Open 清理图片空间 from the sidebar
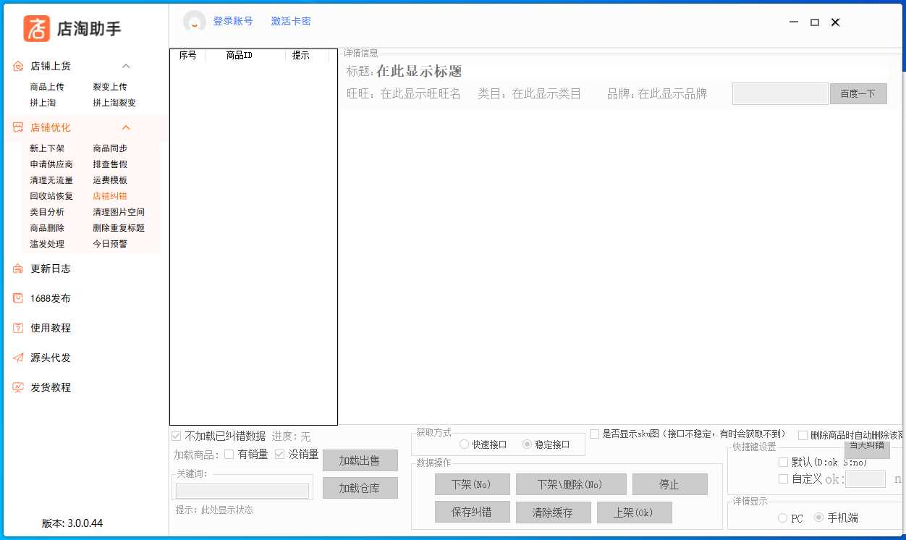This screenshot has height=540, width=906. [x=119, y=212]
